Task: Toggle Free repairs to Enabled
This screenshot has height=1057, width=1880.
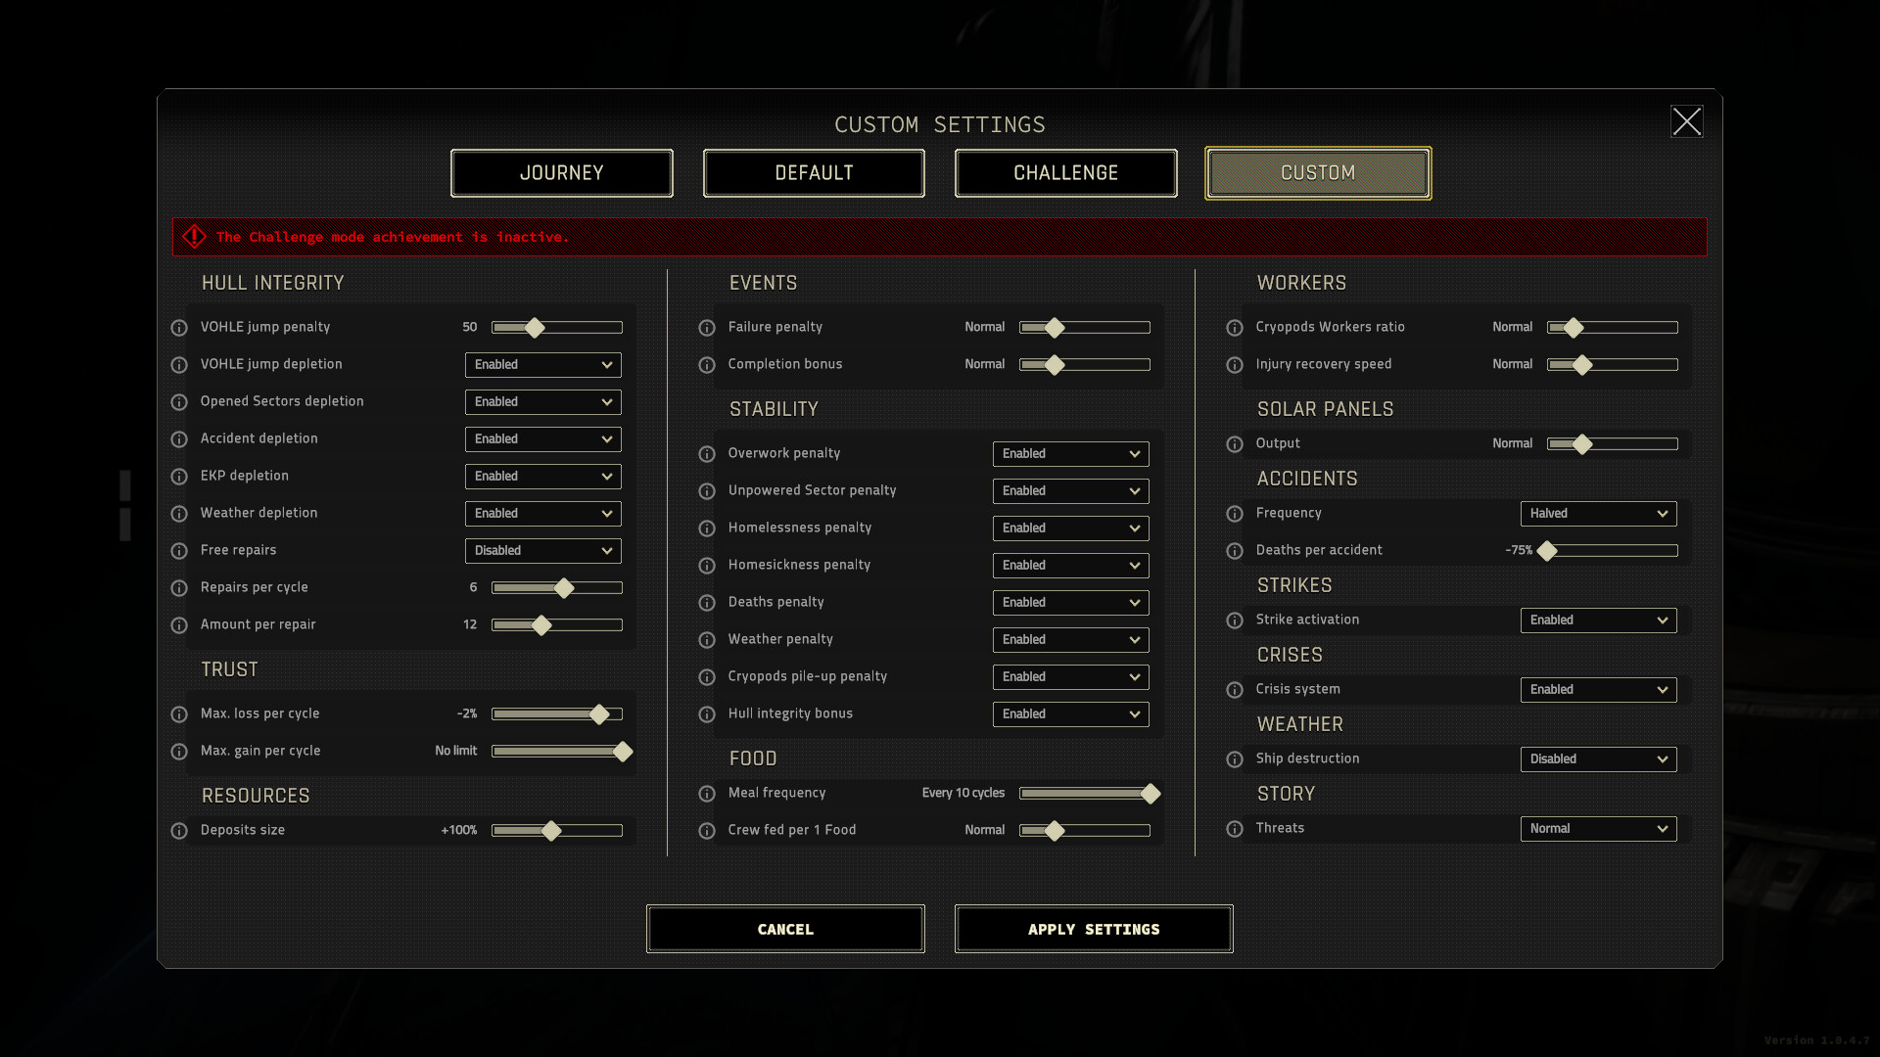Action: 540,550
